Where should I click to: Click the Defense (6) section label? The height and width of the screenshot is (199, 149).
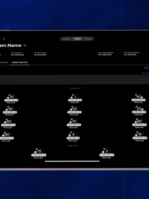tap(73, 146)
